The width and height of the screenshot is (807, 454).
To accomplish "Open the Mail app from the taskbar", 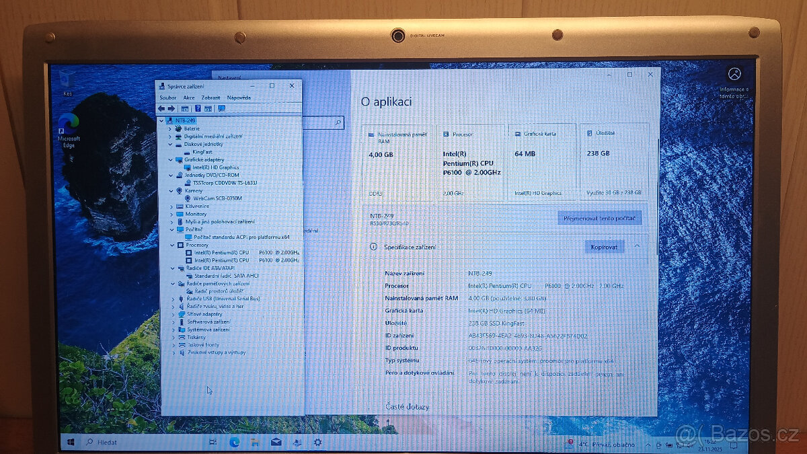I will tap(276, 443).
